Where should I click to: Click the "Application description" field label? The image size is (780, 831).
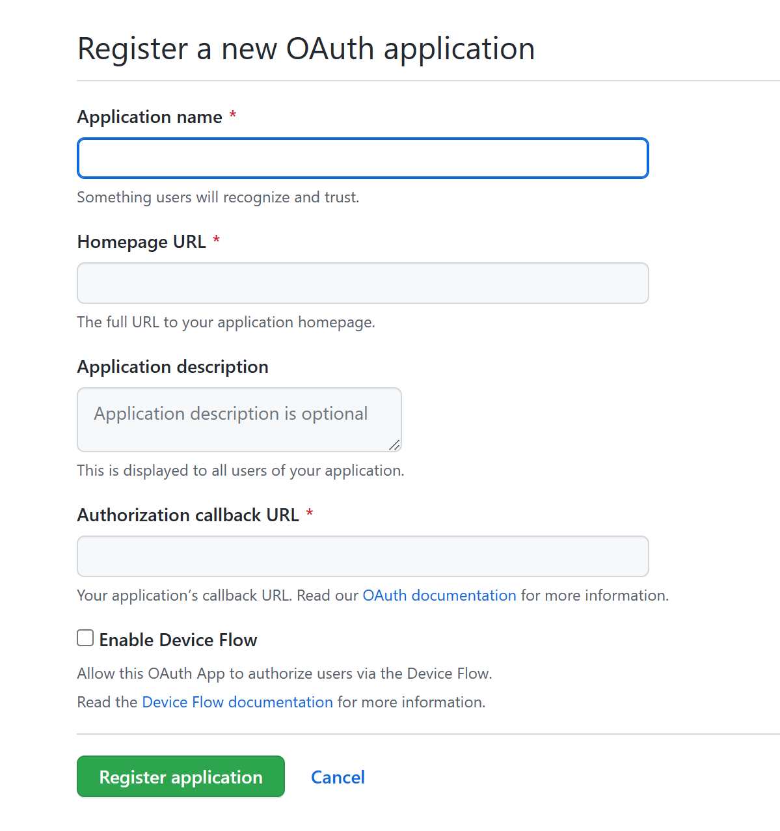[172, 367]
